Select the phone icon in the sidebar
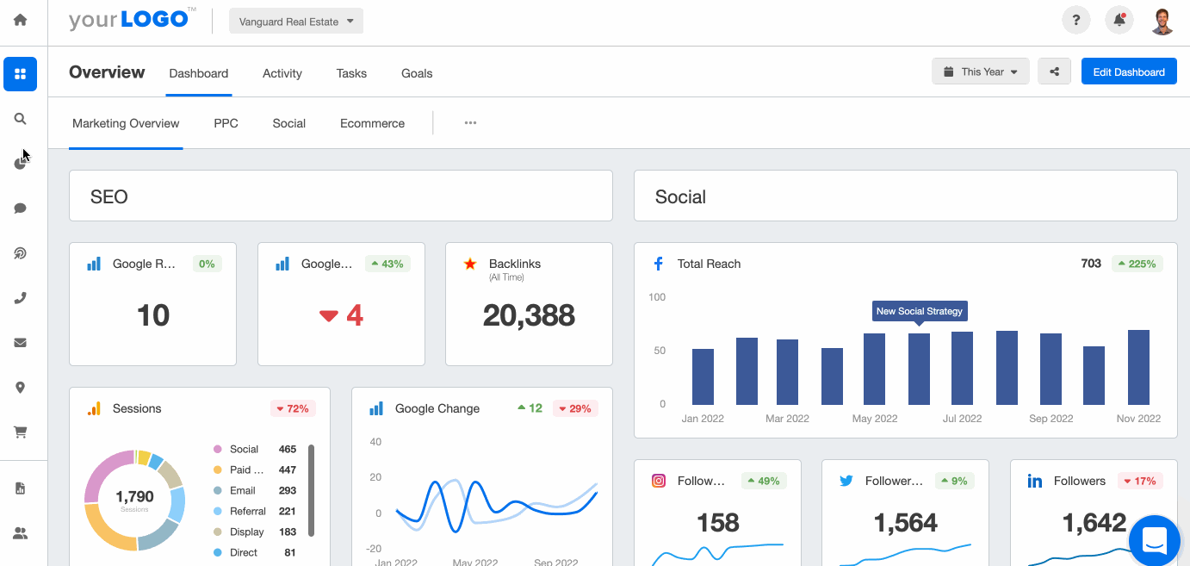1190x566 pixels. pos(20,297)
